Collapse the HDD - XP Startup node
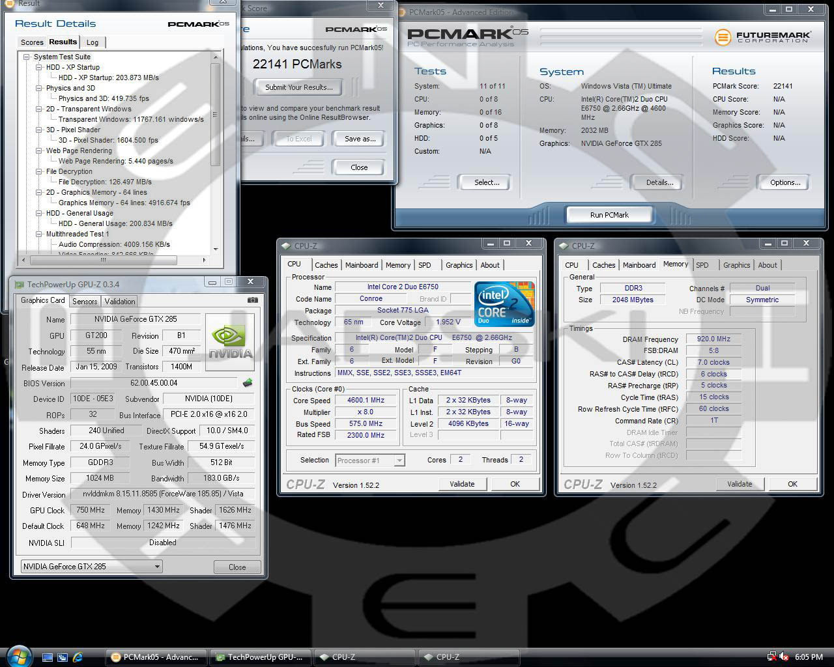Viewport: 834px width, 667px height. click(x=39, y=67)
